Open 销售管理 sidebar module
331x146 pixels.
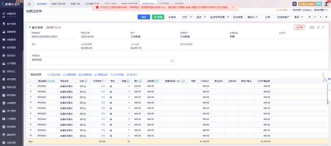click(9, 32)
